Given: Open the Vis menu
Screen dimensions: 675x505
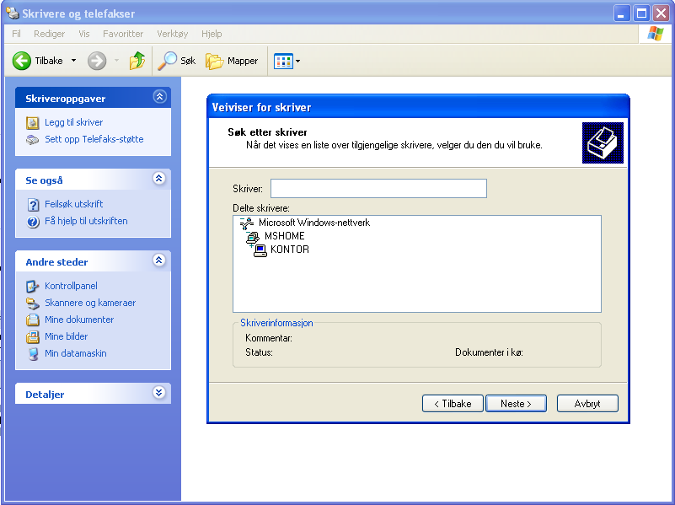Looking at the screenshot, I should (x=84, y=34).
